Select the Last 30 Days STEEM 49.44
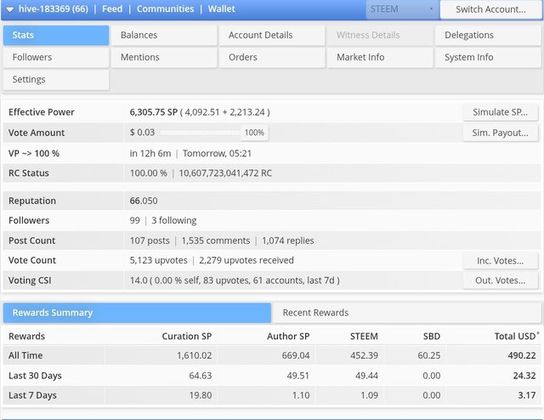This screenshot has height=420, width=544. 366,376
